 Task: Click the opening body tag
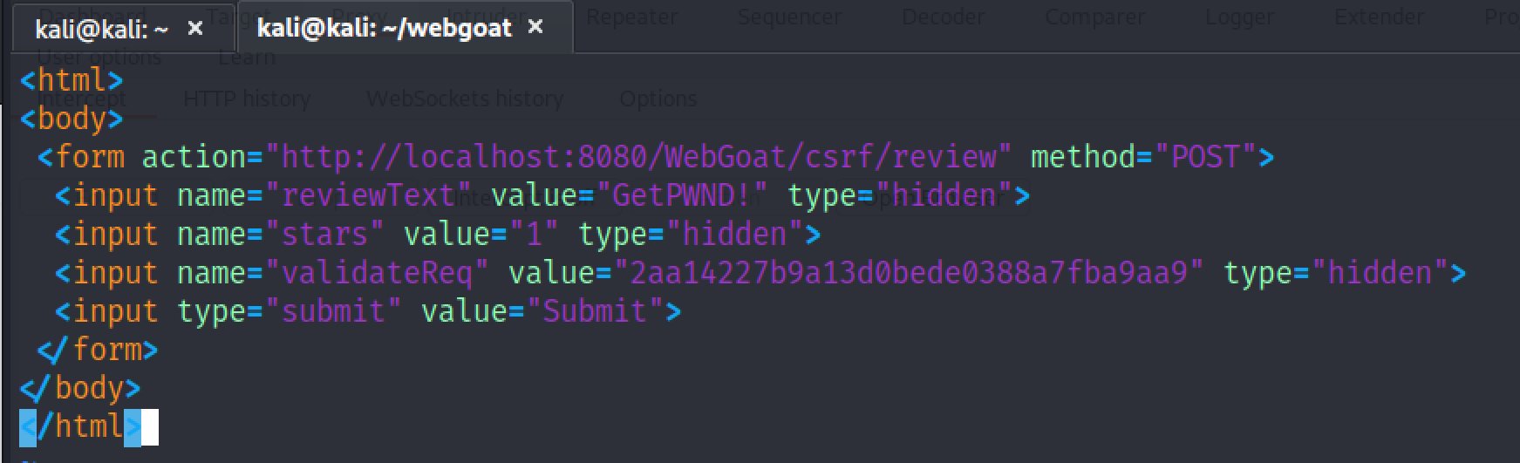[x=72, y=119]
